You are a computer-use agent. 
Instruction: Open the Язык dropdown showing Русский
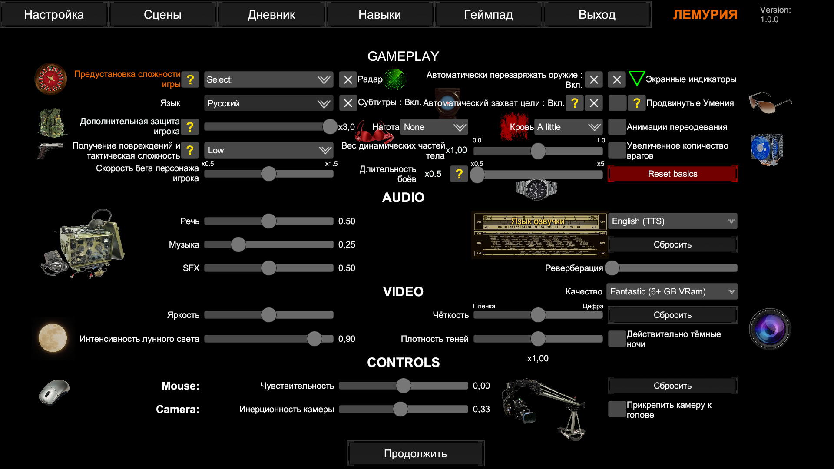pyautogui.click(x=268, y=103)
